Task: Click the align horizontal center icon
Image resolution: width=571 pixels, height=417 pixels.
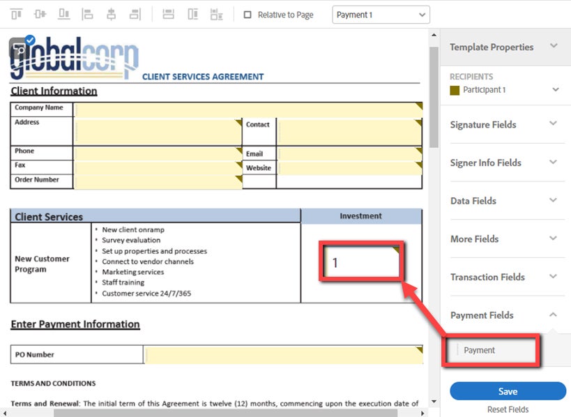Action: point(111,15)
